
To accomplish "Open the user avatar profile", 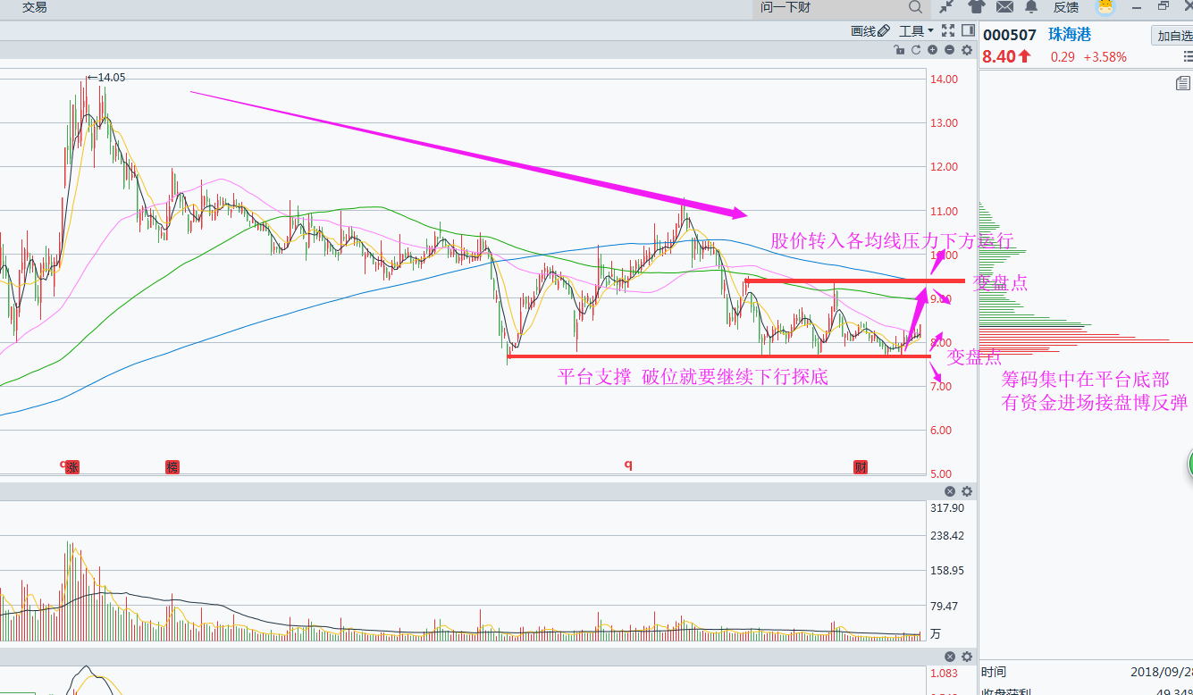I will pyautogui.click(x=1106, y=7).
